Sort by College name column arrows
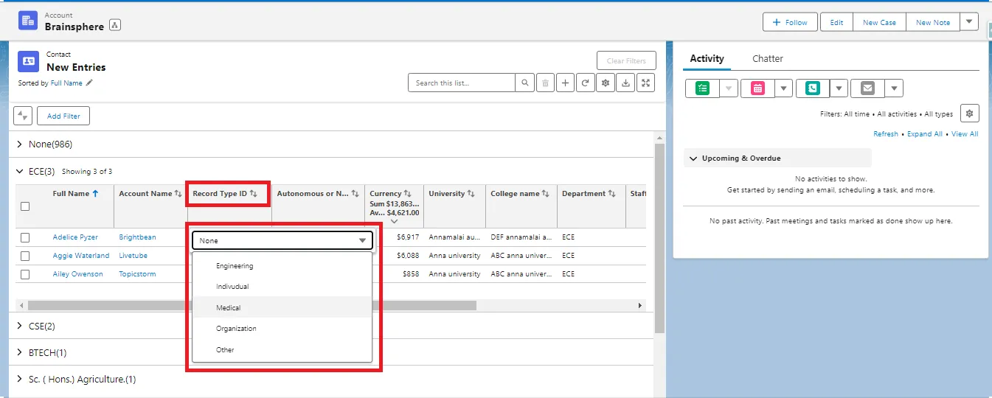 [546, 194]
